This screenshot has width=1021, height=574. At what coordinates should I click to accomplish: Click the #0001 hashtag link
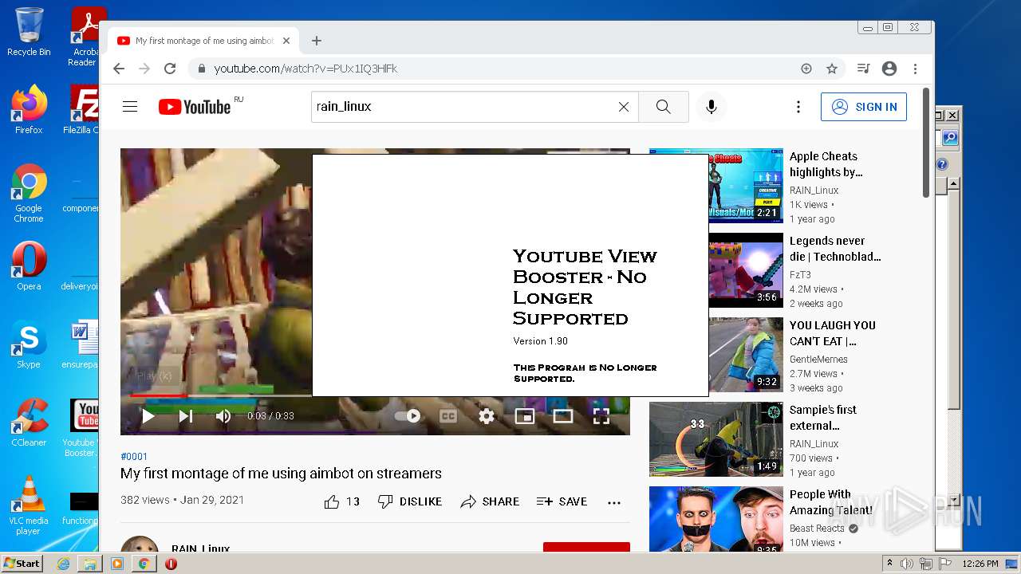(x=134, y=457)
